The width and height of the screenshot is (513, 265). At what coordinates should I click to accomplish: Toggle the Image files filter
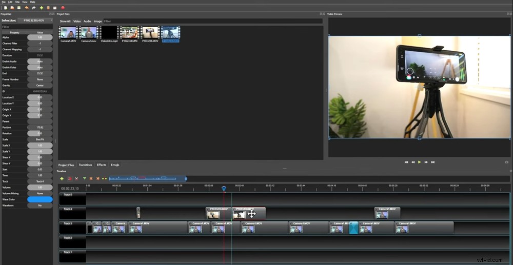coord(98,21)
